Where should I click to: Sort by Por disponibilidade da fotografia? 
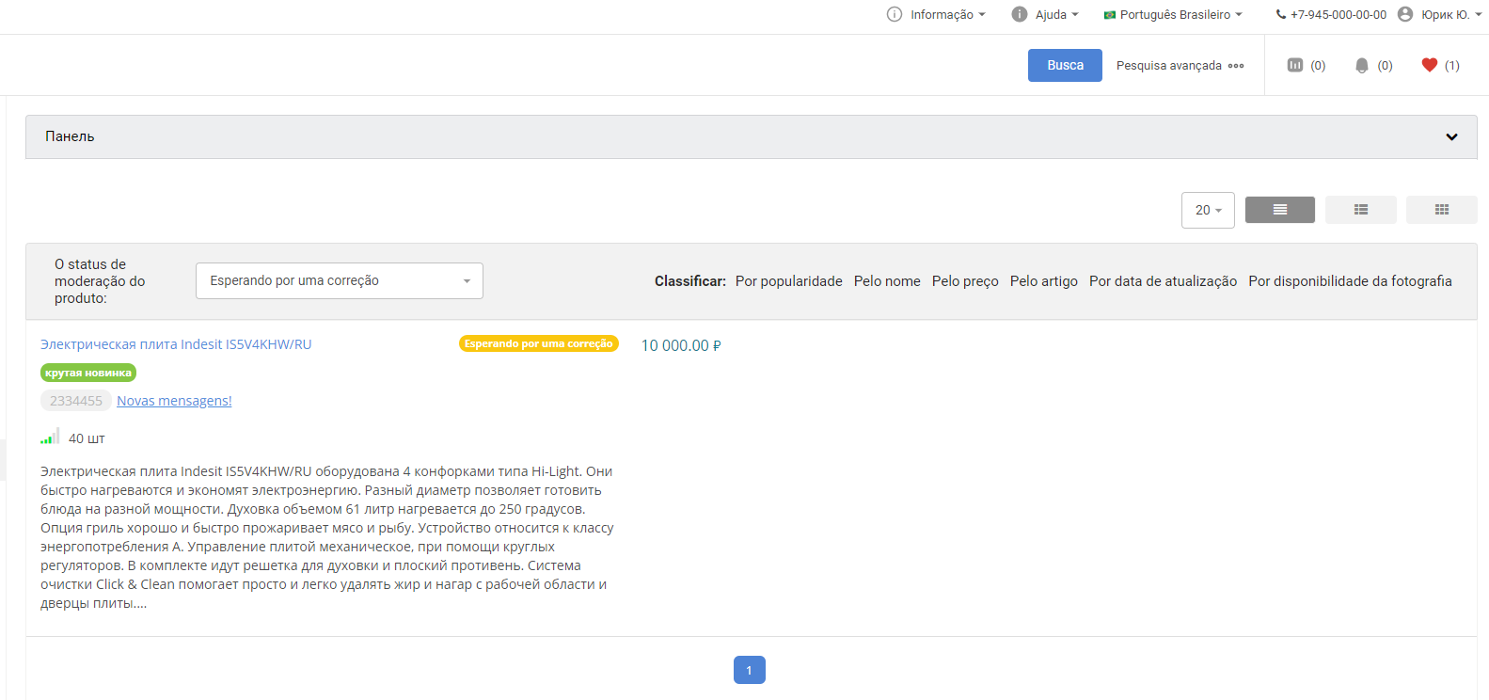click(x=1351, y=281)
